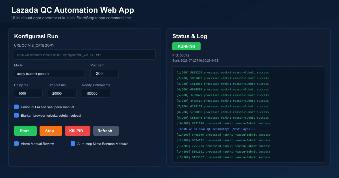Click log line [14/200] 8892351 processed

point(223,152)
